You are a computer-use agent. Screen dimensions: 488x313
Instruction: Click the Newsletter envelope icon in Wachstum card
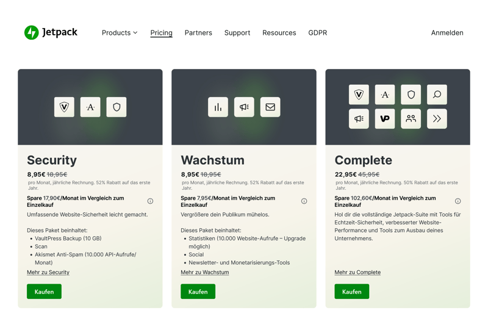[x=270, y=107]
